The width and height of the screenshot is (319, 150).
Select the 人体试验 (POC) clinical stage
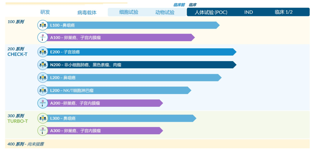[211, 12]
